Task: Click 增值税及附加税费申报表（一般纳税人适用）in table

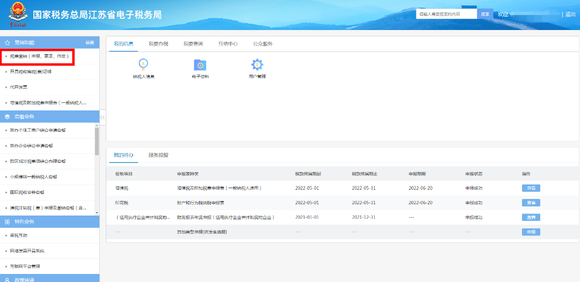Action: (219, 188)
